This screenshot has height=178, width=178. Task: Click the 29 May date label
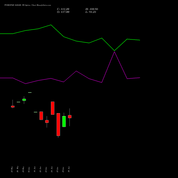23,169
